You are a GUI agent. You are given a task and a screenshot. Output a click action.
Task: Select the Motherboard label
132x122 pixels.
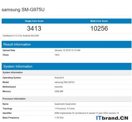click(x=9, y=87)
